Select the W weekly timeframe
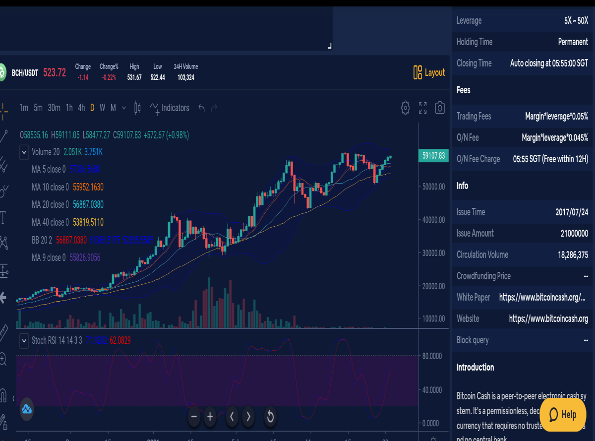This screenshot has width=595, height=441. click(102, 108)
